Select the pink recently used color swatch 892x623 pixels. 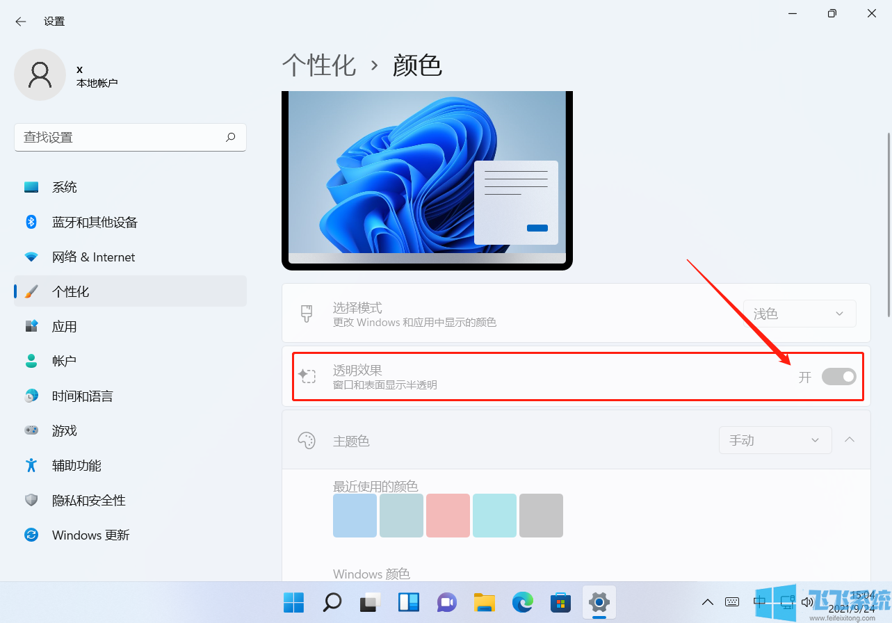[448, 515]
